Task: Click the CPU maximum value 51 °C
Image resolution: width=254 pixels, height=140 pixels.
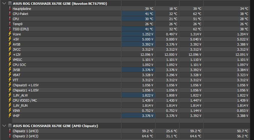Action: coord(197,19)
